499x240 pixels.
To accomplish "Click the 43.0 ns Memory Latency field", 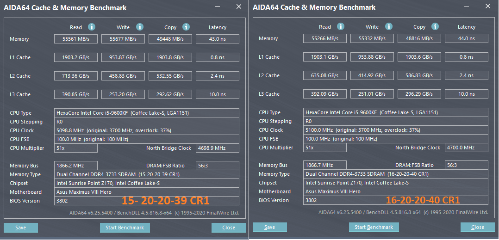I will pos(217,39).
